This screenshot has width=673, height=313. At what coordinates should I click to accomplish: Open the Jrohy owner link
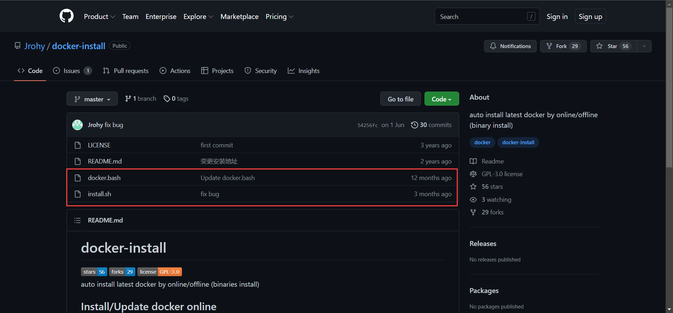click(35, 46)
